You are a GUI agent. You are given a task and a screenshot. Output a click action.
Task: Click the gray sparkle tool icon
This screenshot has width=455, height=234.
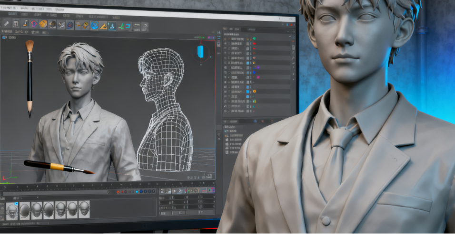coord(61,24)
